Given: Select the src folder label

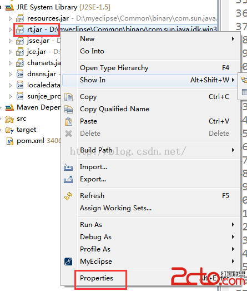Looking at the screenshot, I should click(x=22, y=119).
